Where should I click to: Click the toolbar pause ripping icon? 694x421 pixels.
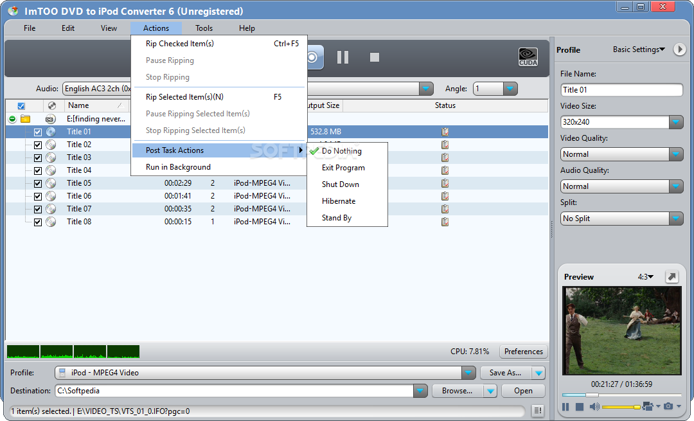(343, 57)
